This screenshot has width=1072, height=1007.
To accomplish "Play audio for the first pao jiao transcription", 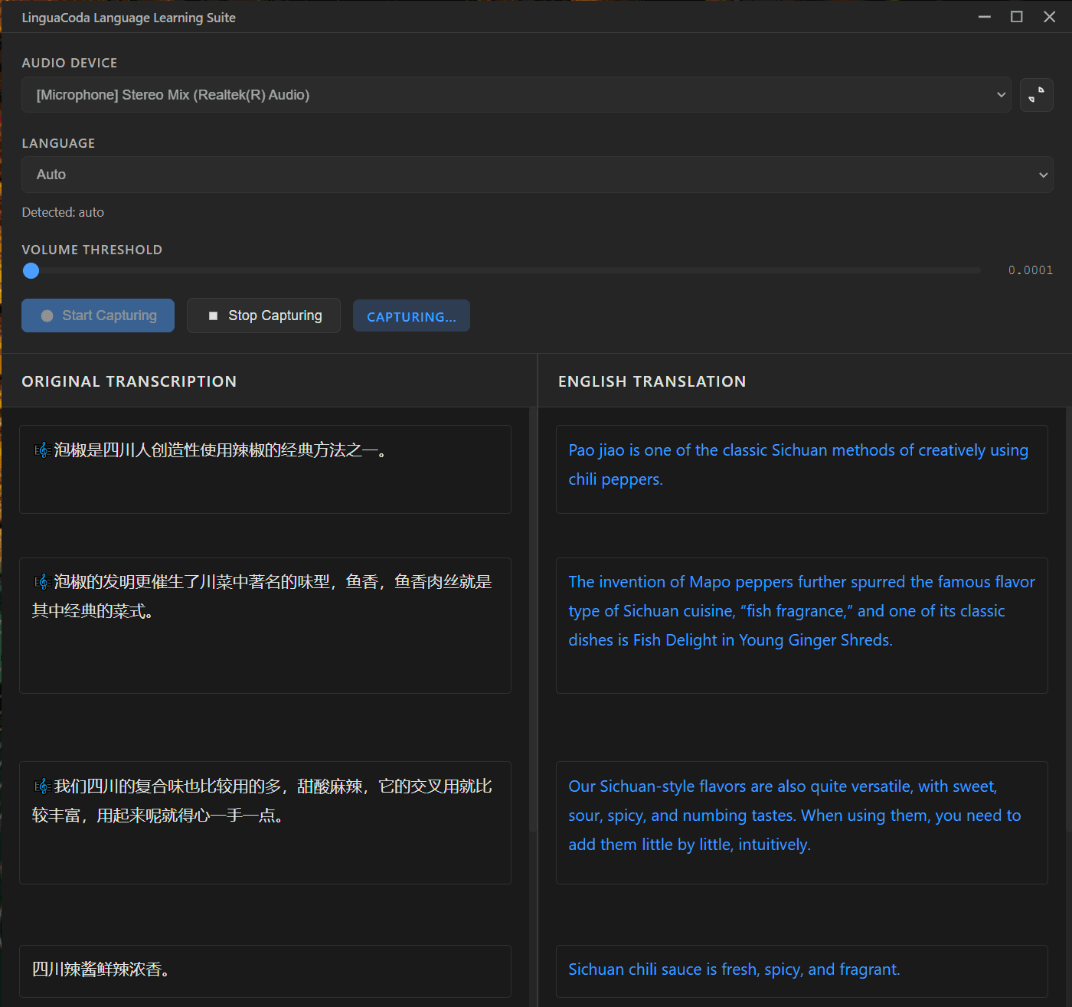I will tap(41, 450).
